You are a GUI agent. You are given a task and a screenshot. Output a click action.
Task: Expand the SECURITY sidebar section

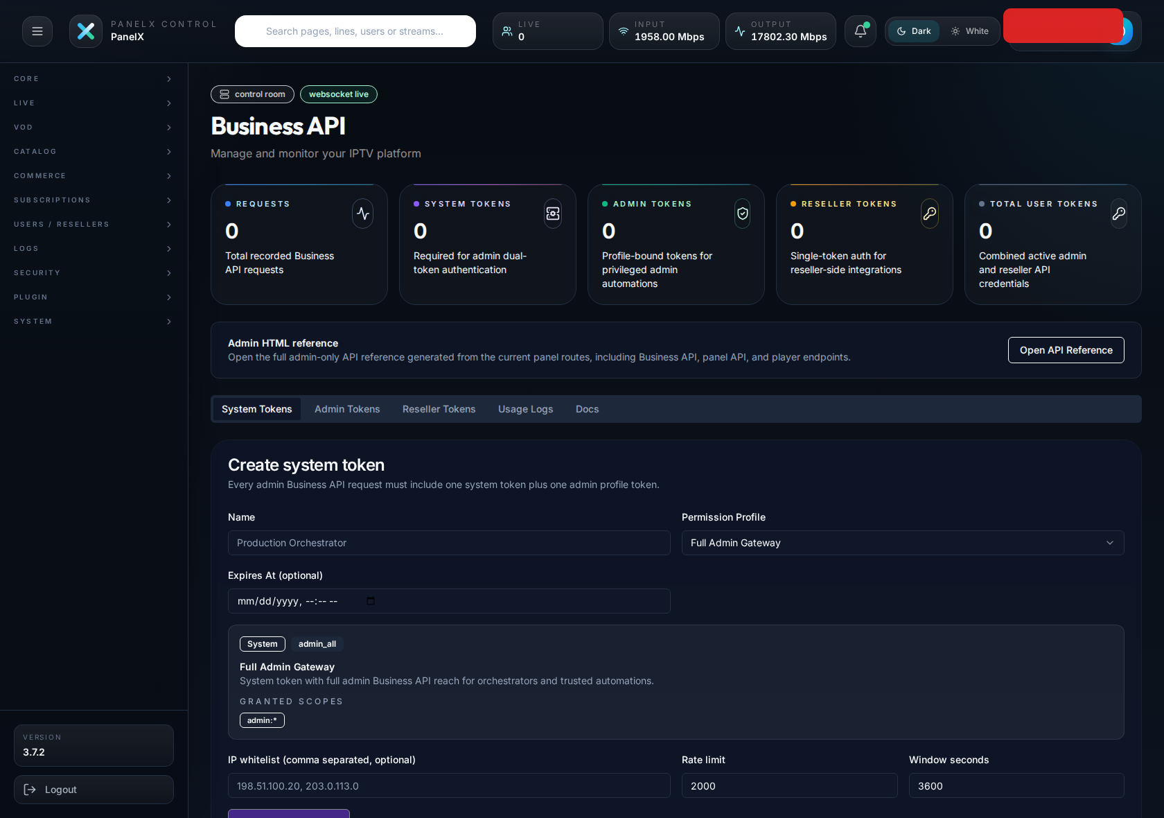coord(94,272)
